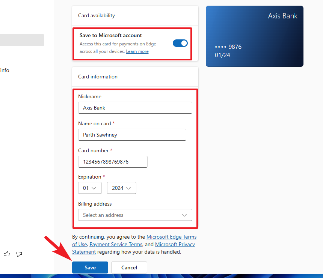Image resolution: width=323 pixels, height=278 pixels.
Task: Open the Learn more link
Action: click(x=137, y=51)
